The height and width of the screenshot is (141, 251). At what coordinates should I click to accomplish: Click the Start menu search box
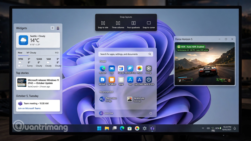tap(126, 54)
